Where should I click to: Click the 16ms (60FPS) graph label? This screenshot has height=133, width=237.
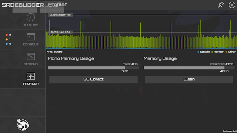(x=60, y=32)
